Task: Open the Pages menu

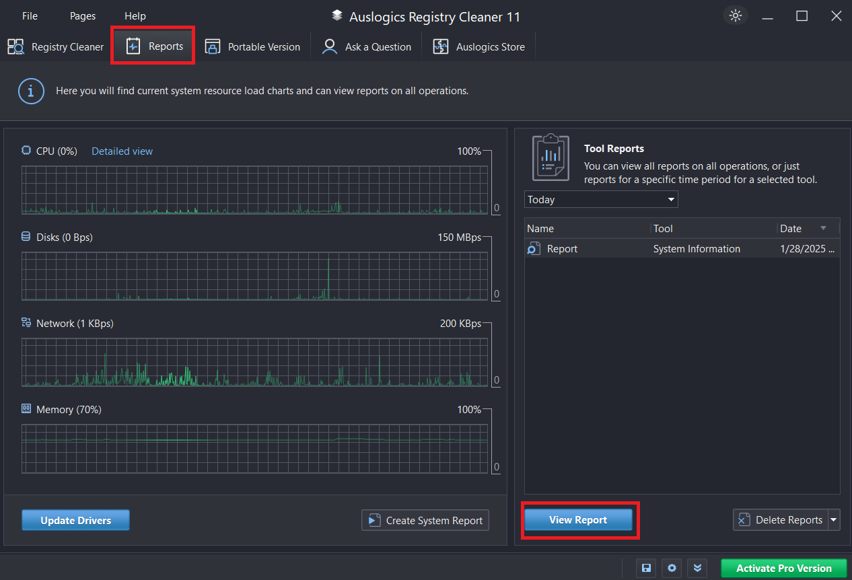Action: [x=83, y=16]
